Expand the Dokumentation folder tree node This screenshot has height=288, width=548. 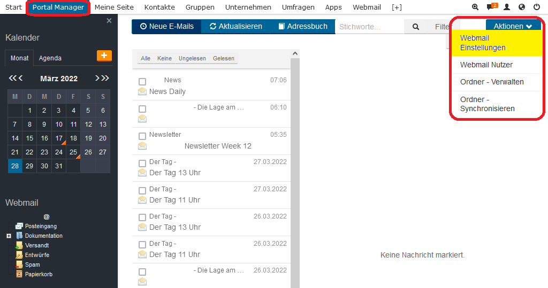9,236
